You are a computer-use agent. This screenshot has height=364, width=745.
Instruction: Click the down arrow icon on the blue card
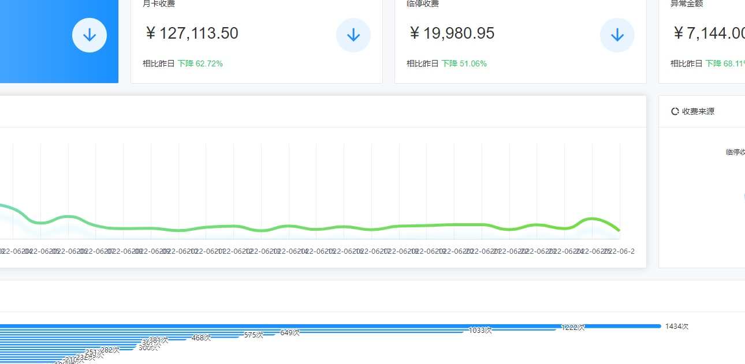[x=90, y=35]
